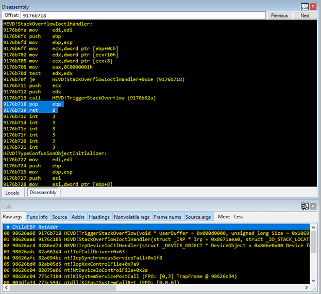Click HEVD!TypeConfusionObjectInitializer: label line
The width and height of the screenshot is (321, 294).
pyautogui.click(x=55, y=153)
